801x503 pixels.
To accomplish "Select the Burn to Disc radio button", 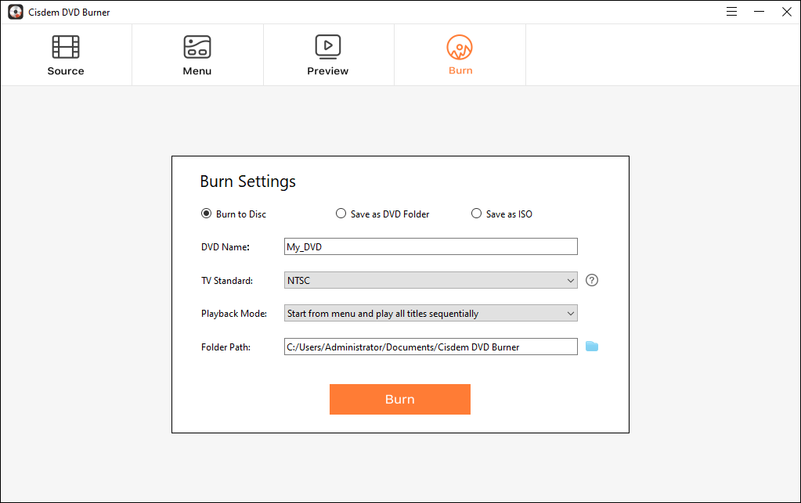I will [x=205, y=213].
